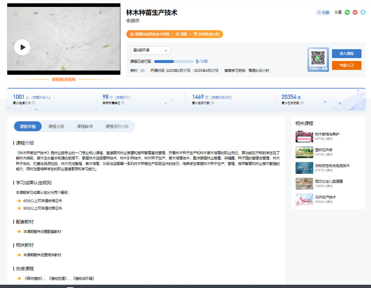Screen dimensions: 371x288
Task: Click the instructor name 余燕华
Action: (x=133, y=21)
